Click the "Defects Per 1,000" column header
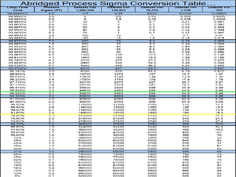This screenshot has height=177, width=236. (x=186, y=9)
